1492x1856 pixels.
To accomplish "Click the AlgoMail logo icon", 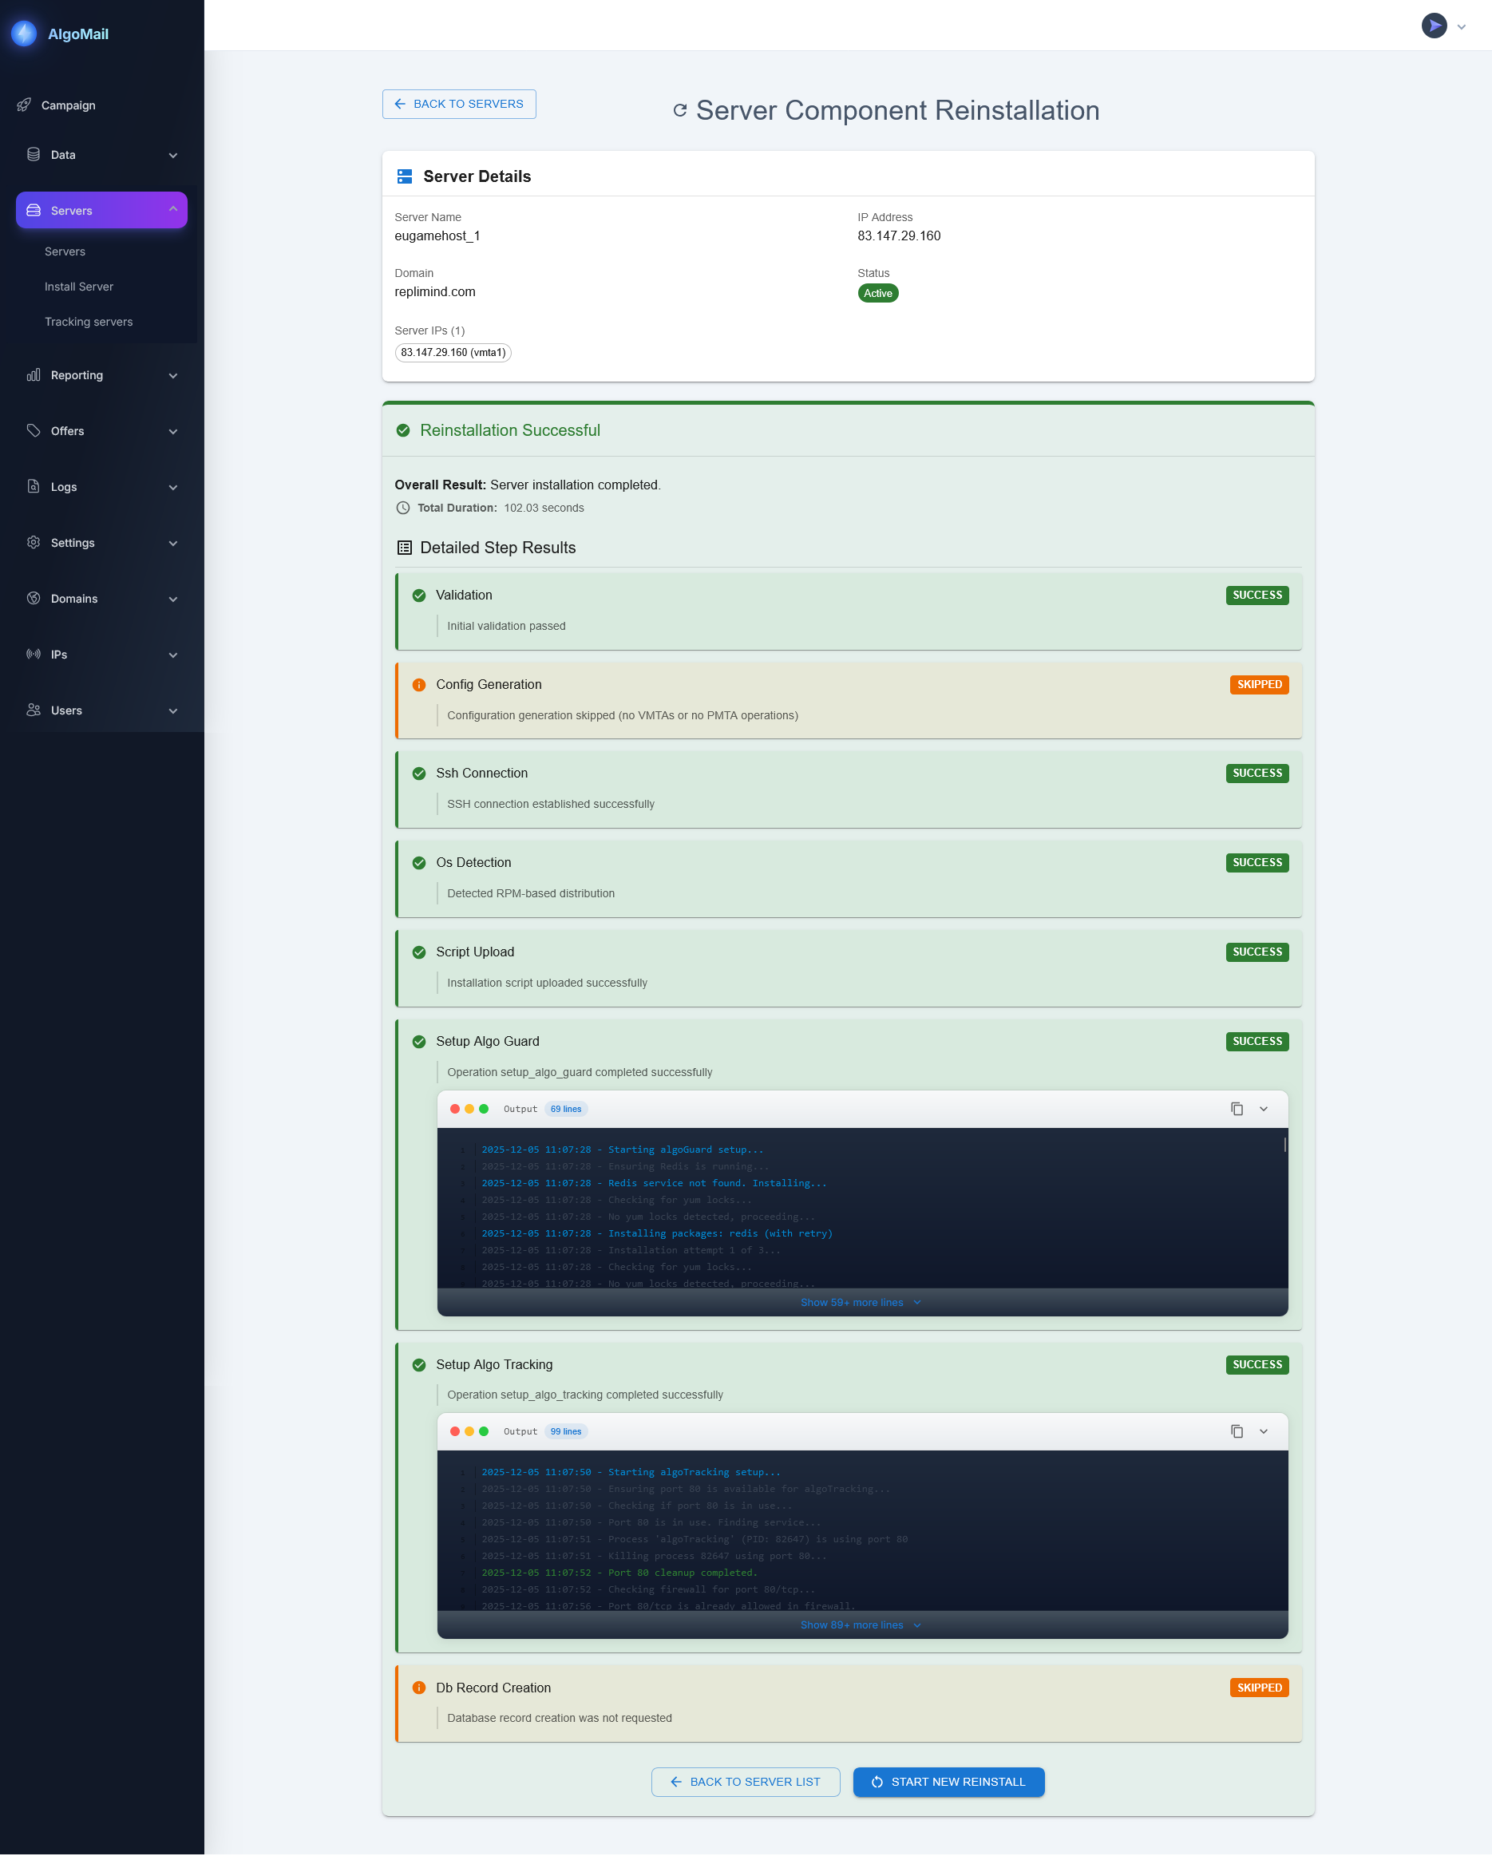I will [x=23, y=34].
